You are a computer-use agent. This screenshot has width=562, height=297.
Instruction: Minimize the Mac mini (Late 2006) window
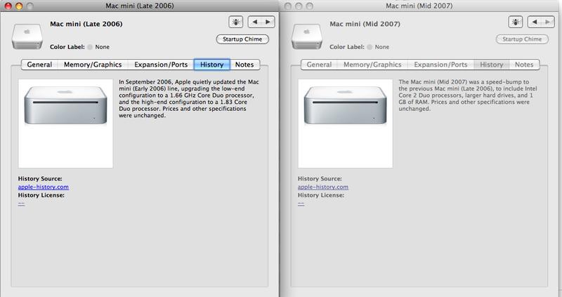tap(19, 6)
